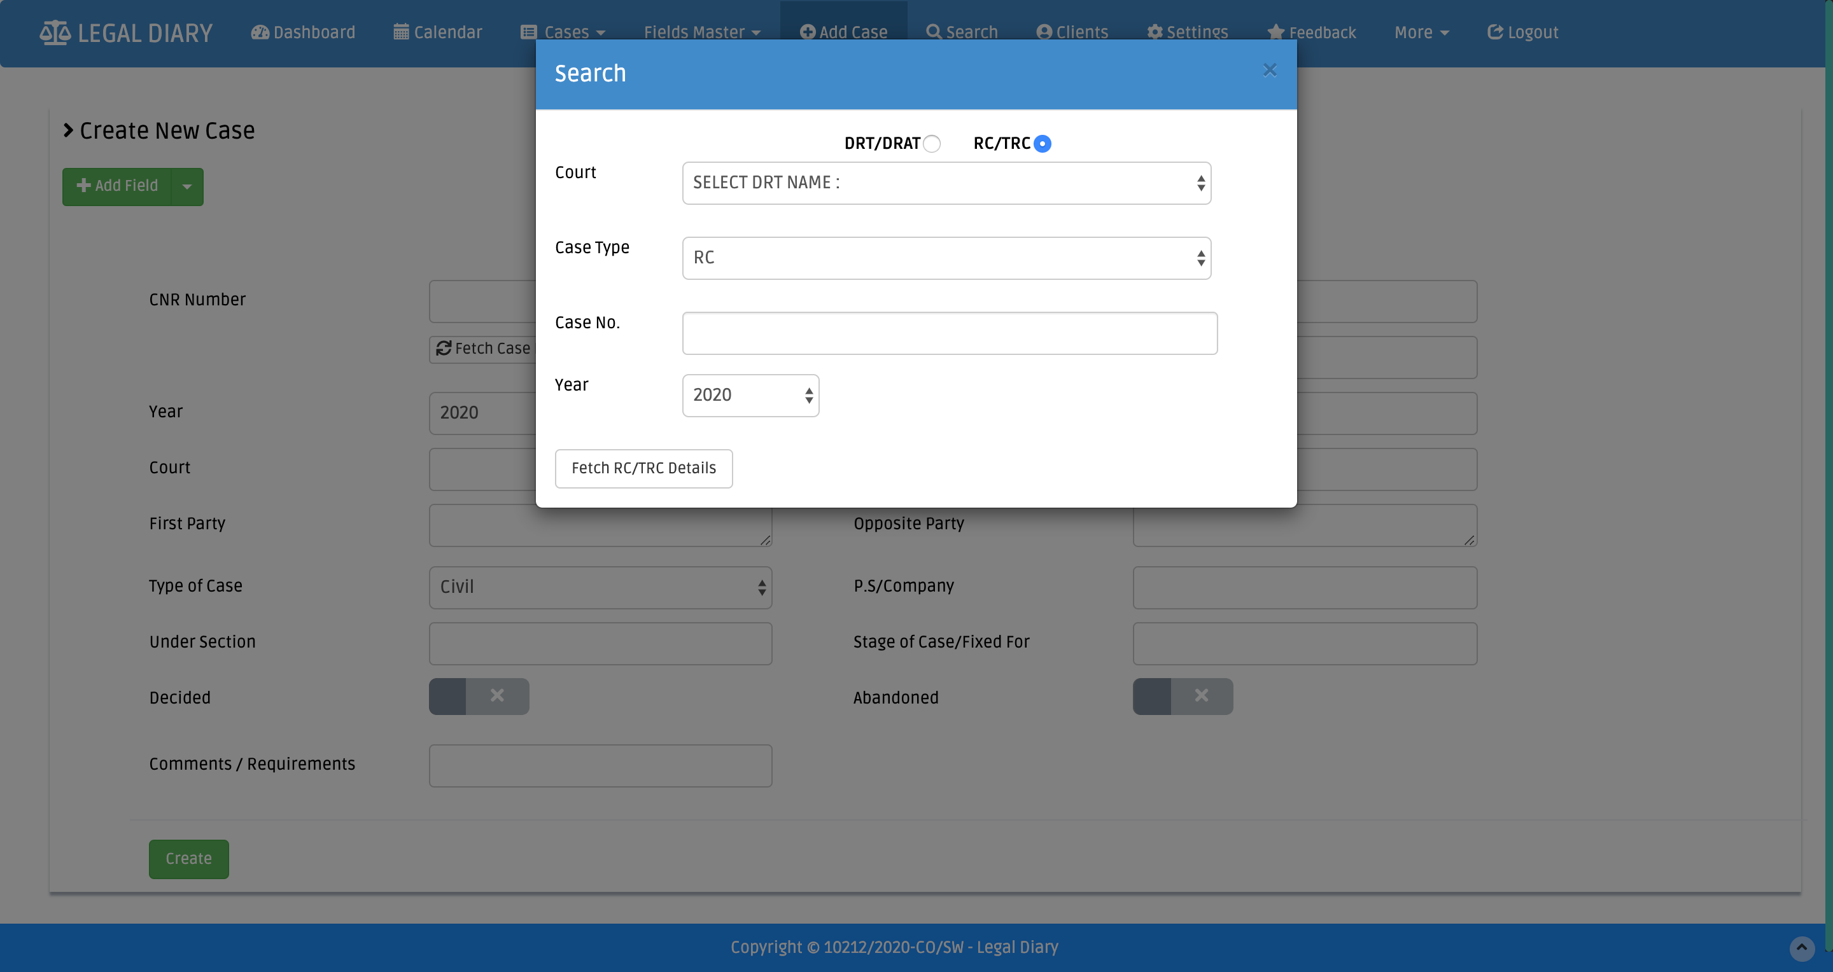Open the Type of Case Civil dropdown
This screenshot has height=972, width=1833.
point(600,587)
